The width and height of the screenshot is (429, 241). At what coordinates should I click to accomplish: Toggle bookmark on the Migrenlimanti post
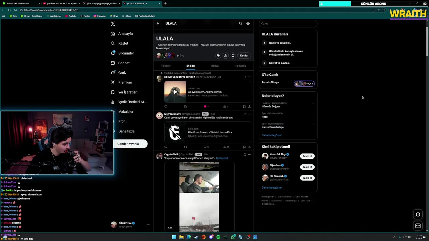(x=244, y=147)
